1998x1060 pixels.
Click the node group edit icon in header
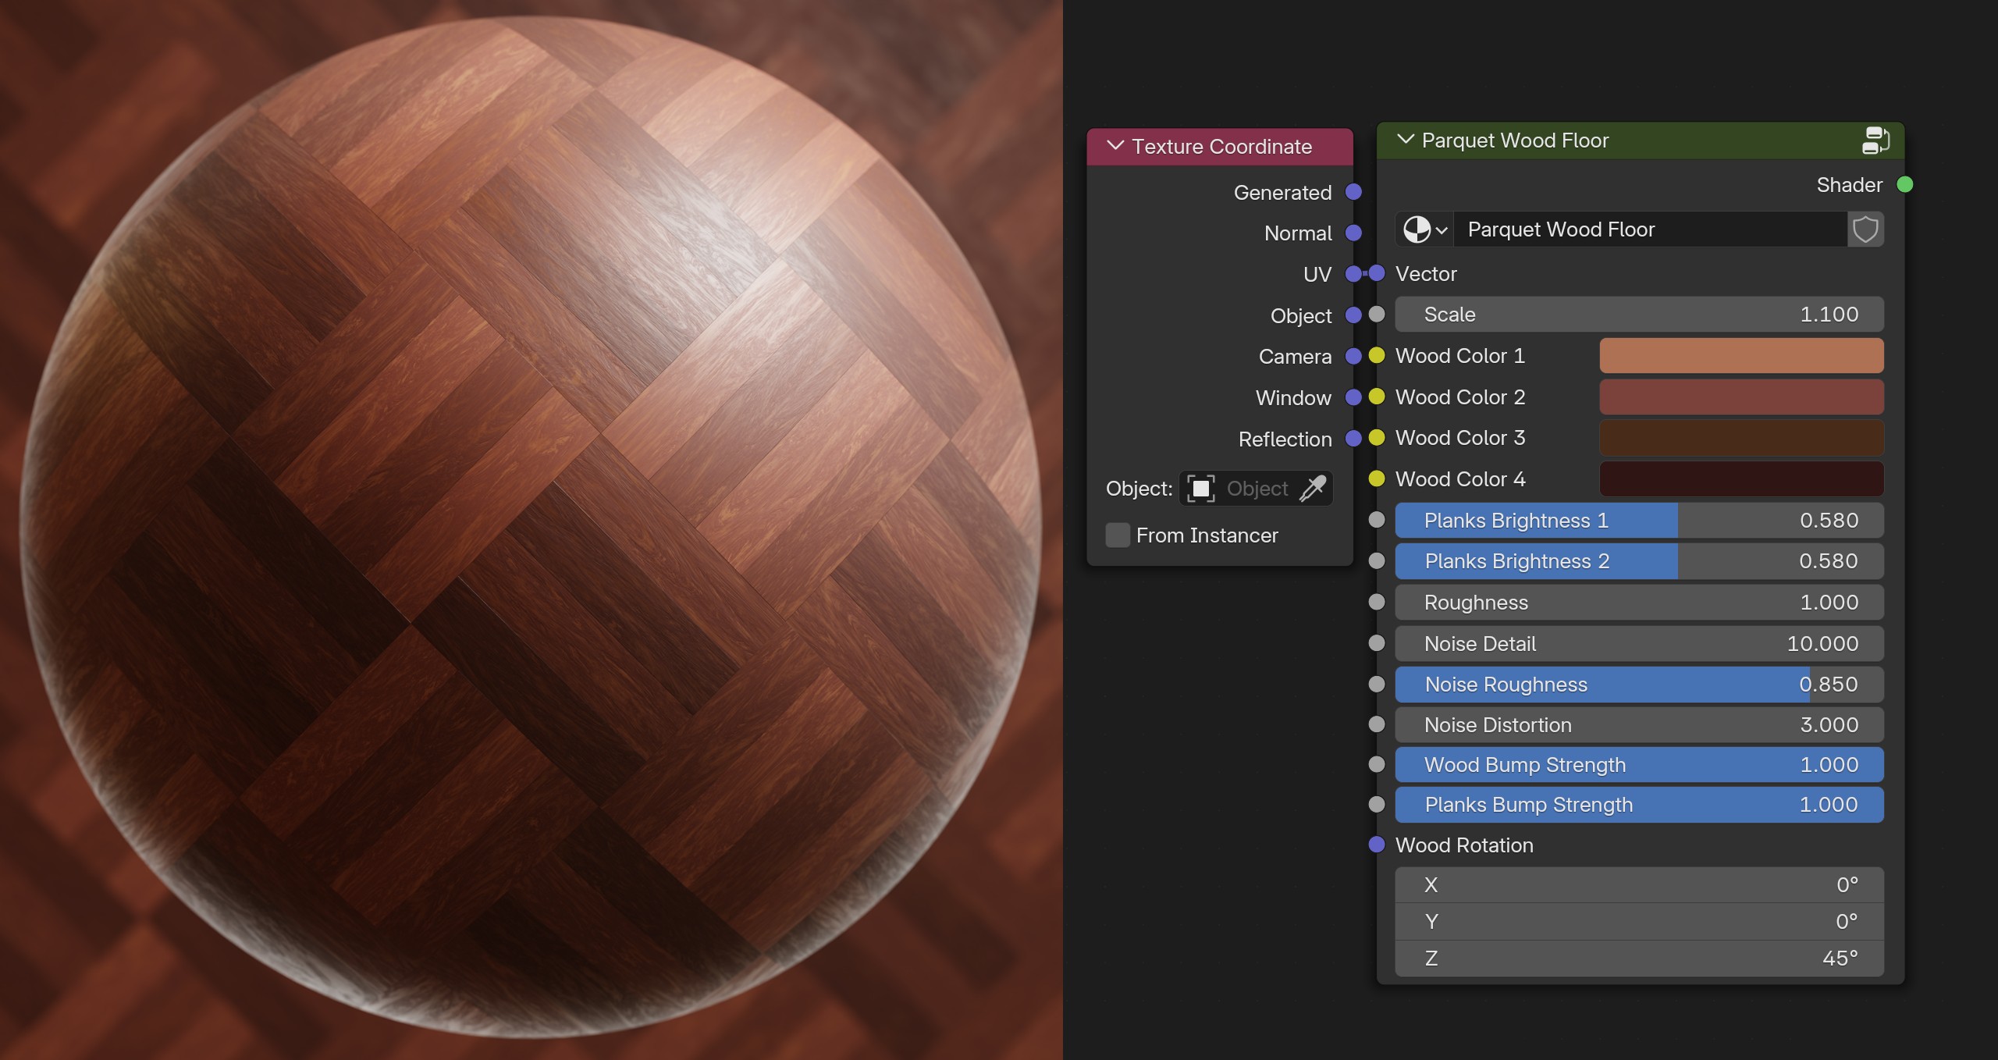tap(1875, 141)
